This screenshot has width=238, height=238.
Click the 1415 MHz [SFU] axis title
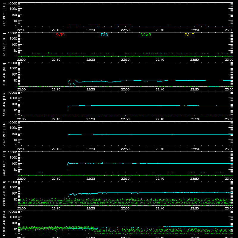pos(4,104)
